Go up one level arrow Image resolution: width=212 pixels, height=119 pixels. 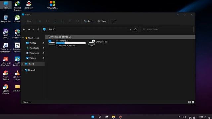(38, 29)
